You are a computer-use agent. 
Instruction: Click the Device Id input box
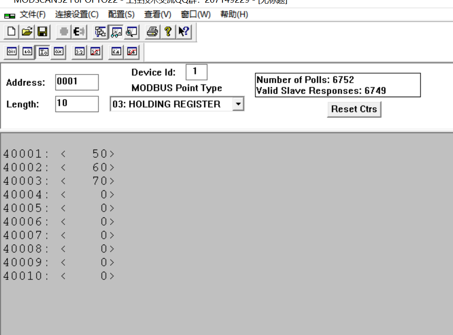click(196, 72)
